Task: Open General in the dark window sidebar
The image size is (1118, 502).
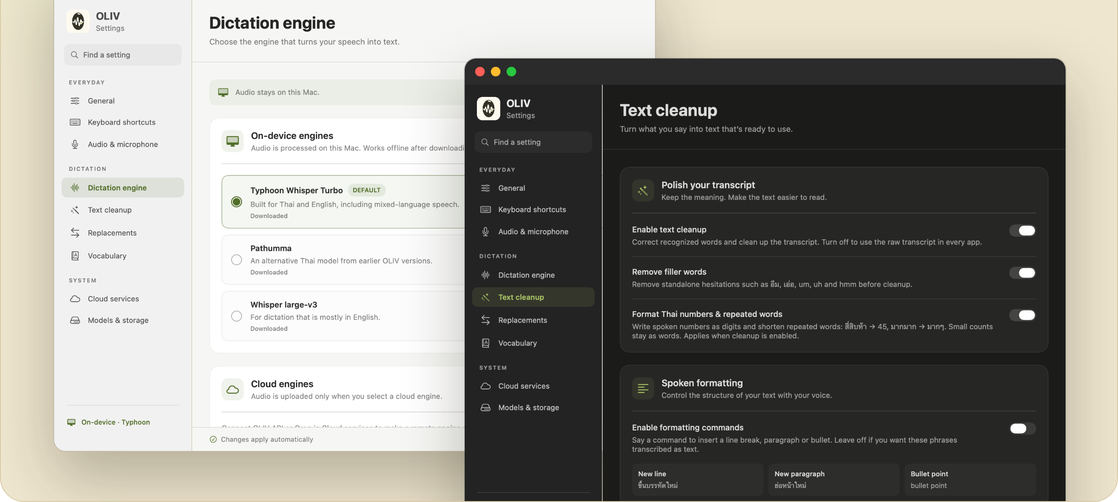Action: pyautogui.click(x=533, y=188)
